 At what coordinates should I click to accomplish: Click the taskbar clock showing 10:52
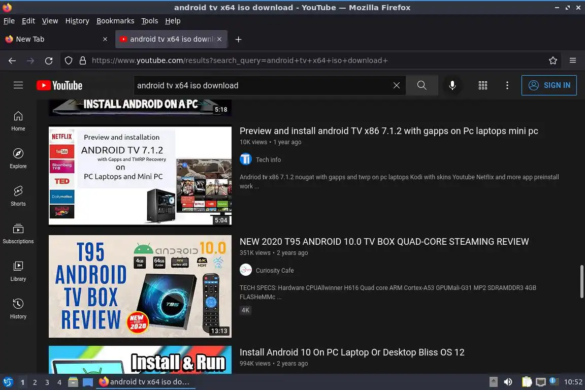tap(573, 382)
